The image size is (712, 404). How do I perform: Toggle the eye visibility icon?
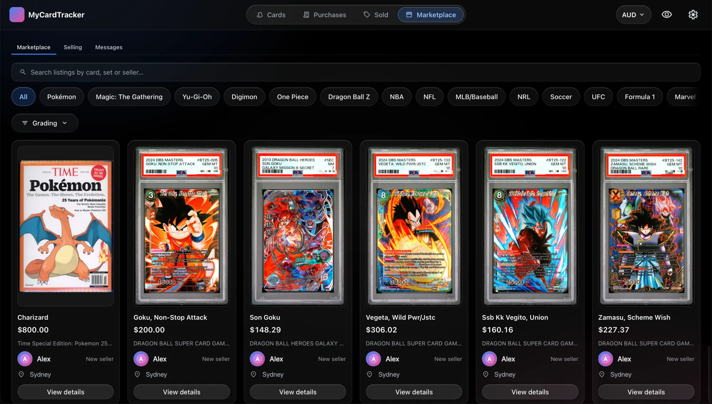coord(667,15)
